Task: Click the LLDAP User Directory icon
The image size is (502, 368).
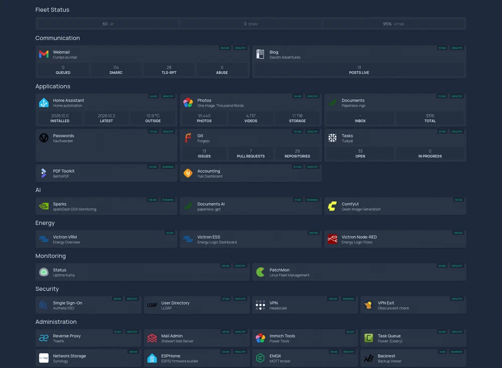Action: (152, 305)
